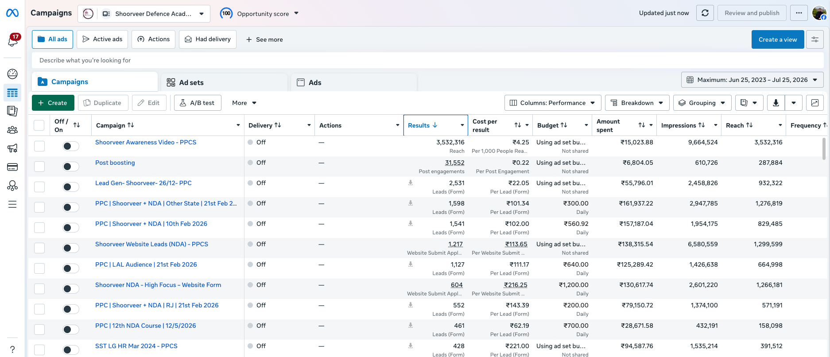This screenshot has width=830, height=357.
Task: Click the vertical table scrollbar
Action: pyautogui.click(x=824, y=148)
